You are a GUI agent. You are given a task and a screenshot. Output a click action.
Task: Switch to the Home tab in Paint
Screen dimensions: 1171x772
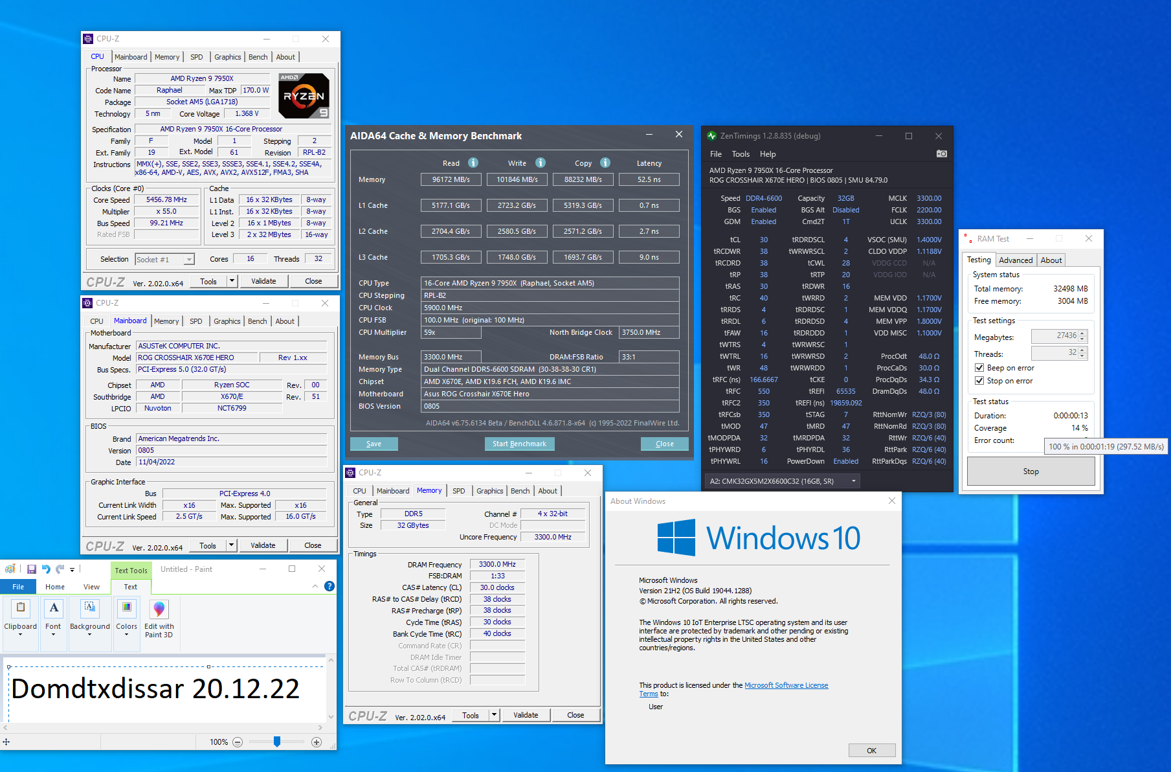pyautogui.click(x=55, y=587)
